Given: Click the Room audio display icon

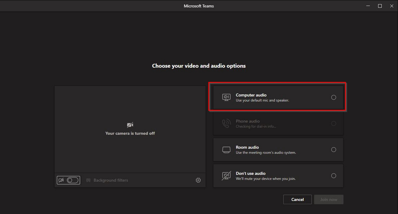Looking at the screenshot, I should click(x=226, y=150).
